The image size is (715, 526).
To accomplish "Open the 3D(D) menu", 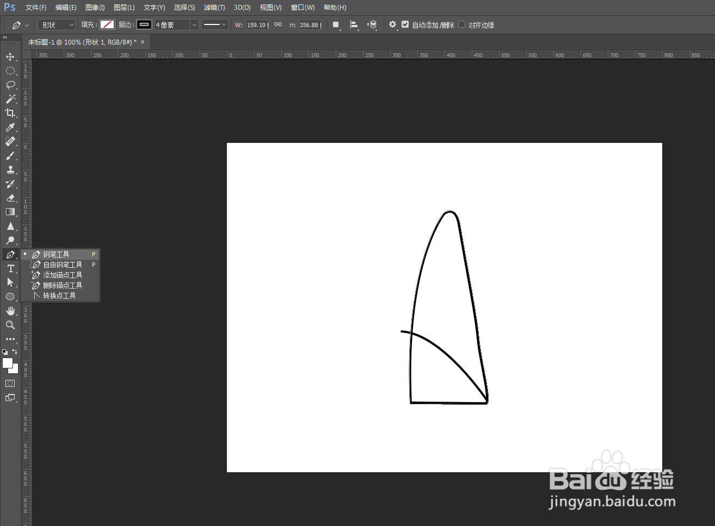I will pyautogui.click(x=242, y=8).
